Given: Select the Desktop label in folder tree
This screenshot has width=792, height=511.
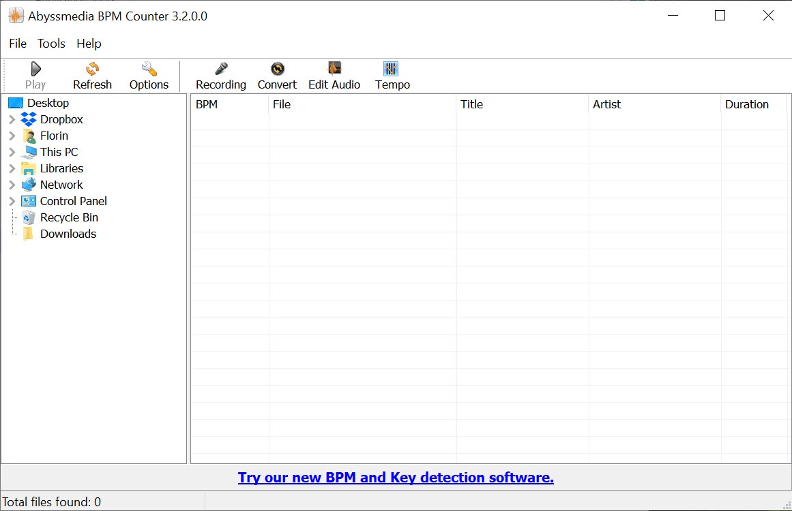Looking at the screenshot, I should point(48,103).
